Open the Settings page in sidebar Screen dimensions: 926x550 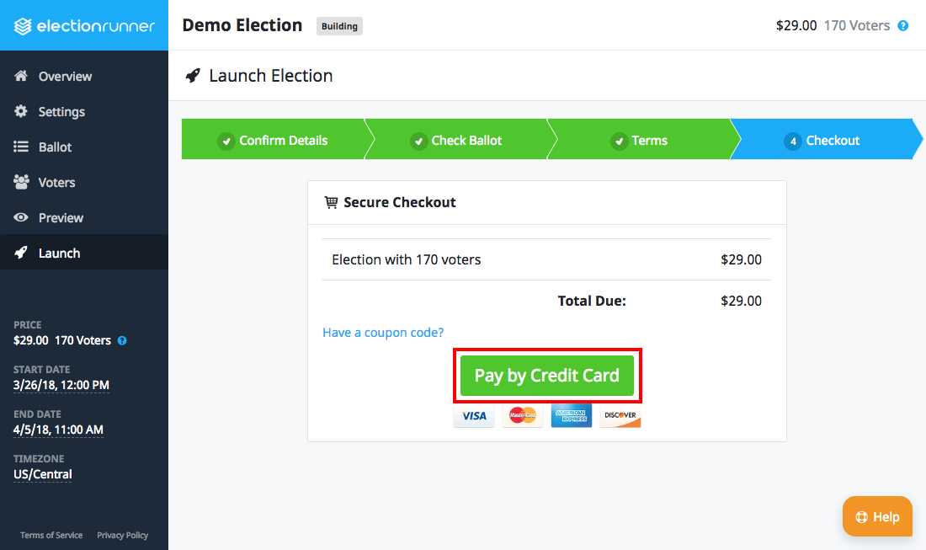pos(61,111)
